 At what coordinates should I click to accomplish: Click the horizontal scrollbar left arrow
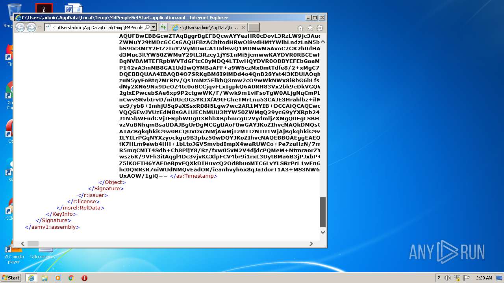pyautogui.click(x=22, y=244)
